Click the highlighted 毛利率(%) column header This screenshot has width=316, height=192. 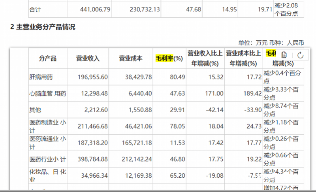(169, 58)
